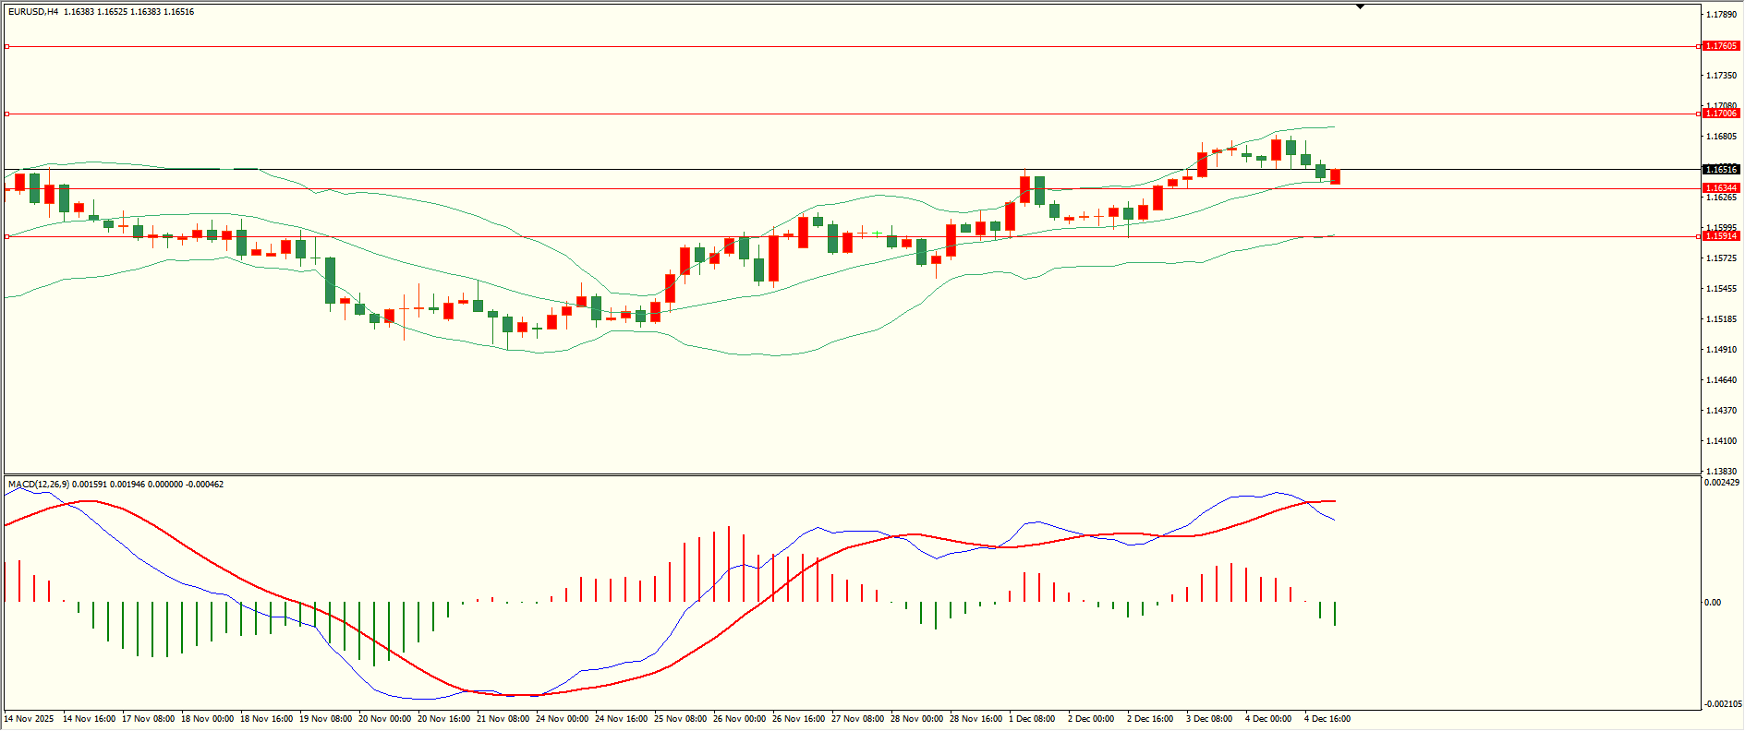Viewport: 1745px width, 731px height.
Task: Click the MACD(12,26,9) indicator label
Action: 38,485
